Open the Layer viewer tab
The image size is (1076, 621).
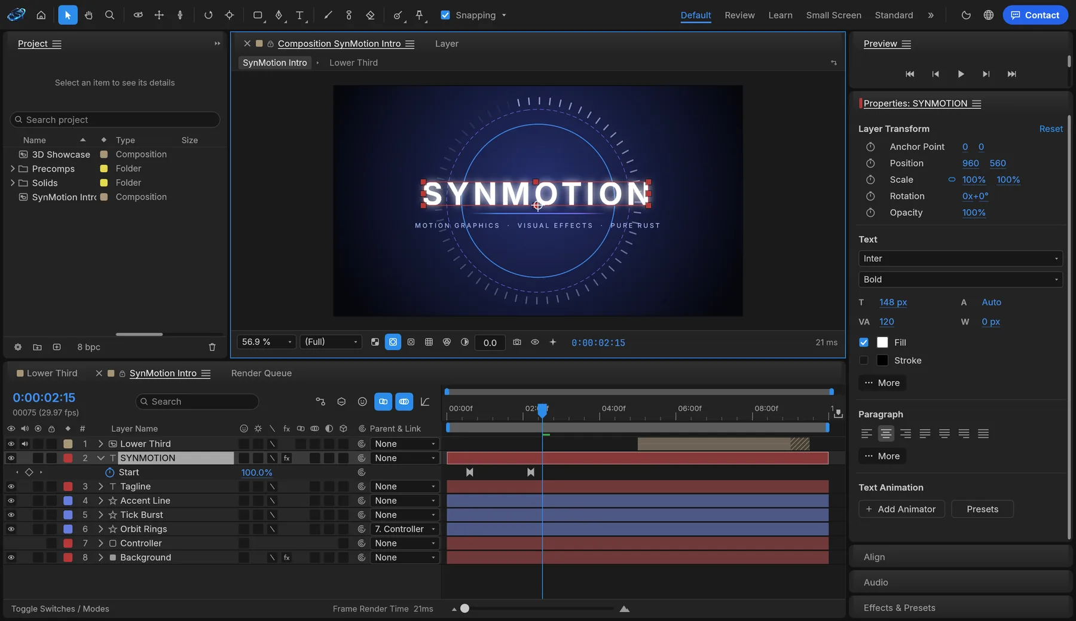click(447, 44)
